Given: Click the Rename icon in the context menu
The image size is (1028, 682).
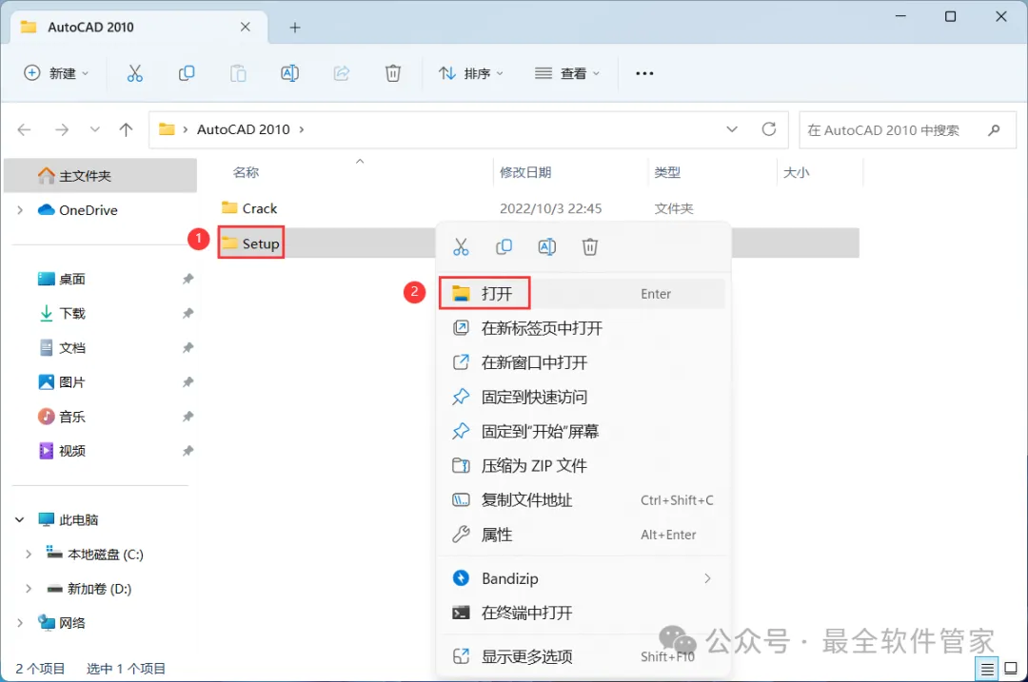Looking at the screenshot, I should (x=546, y=247).
